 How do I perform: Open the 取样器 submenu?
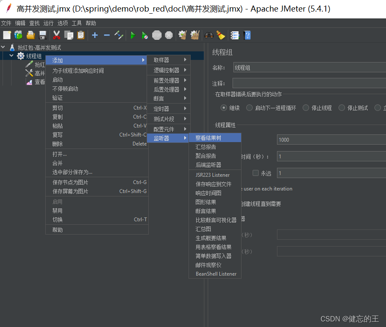coord(168,60)
